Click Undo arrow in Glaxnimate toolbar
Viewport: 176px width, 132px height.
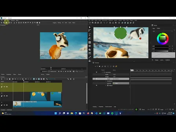(x=104, y=23)
